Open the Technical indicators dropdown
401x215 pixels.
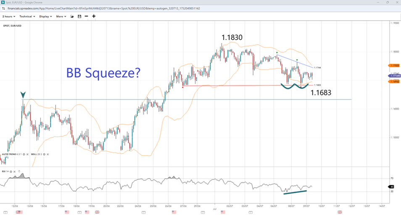27,16
